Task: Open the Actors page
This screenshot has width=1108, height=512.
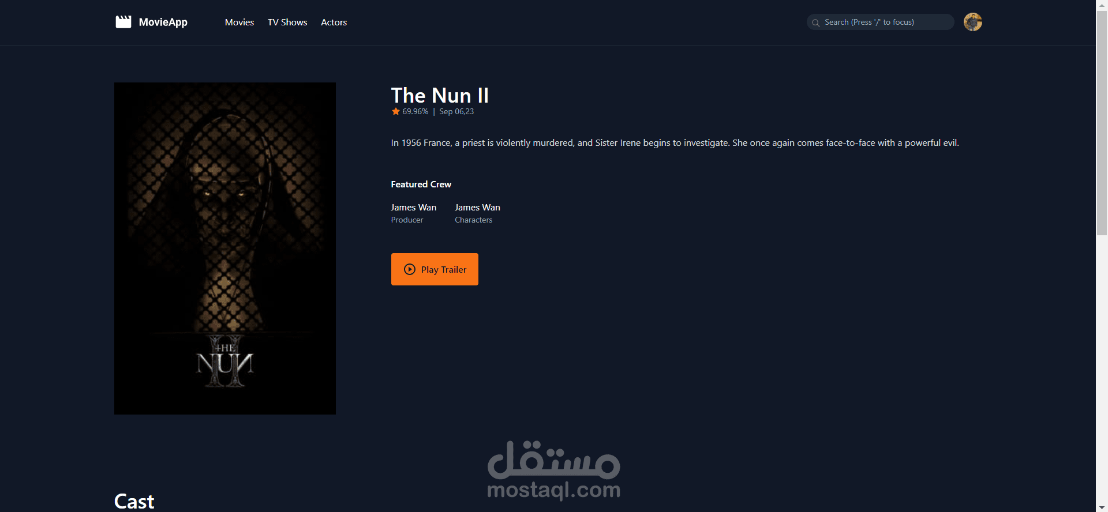Action: point(334,22)
